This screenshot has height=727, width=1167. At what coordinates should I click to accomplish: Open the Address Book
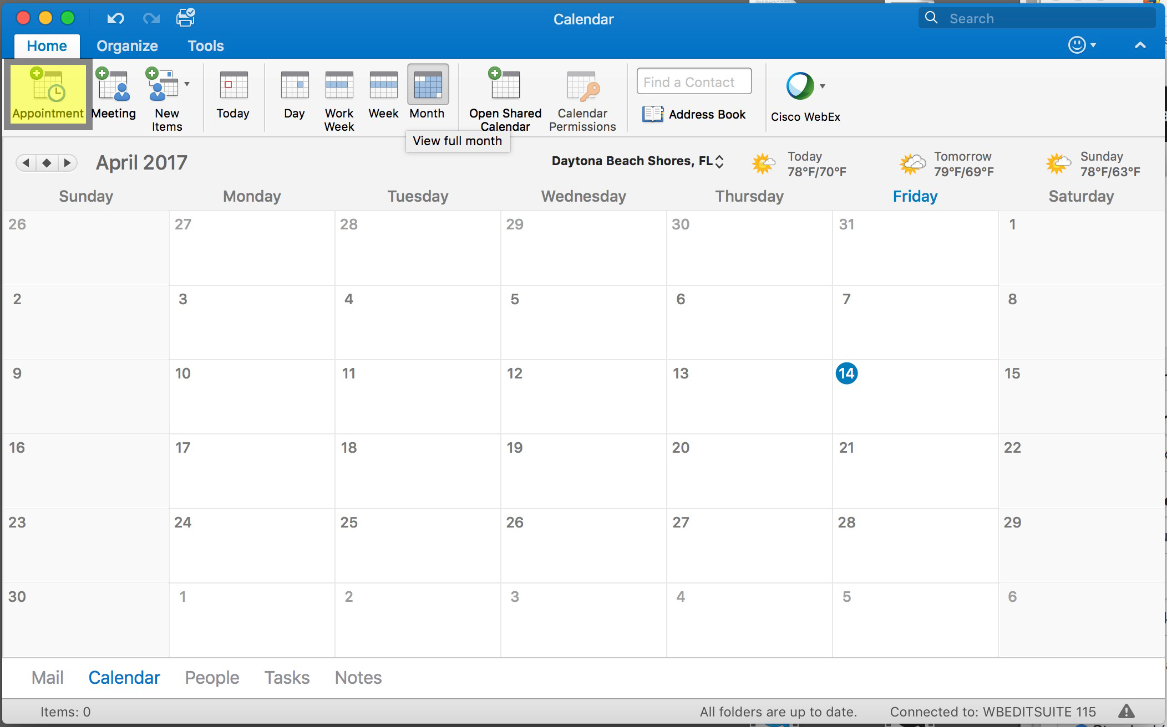pyautogui.click(x=694, y=114)
